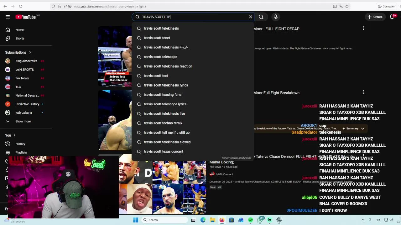This screenshot has height=225, width=401.
Task: Choose suggestion "travis scott telescope lyrics"
Action: [193, 104]
